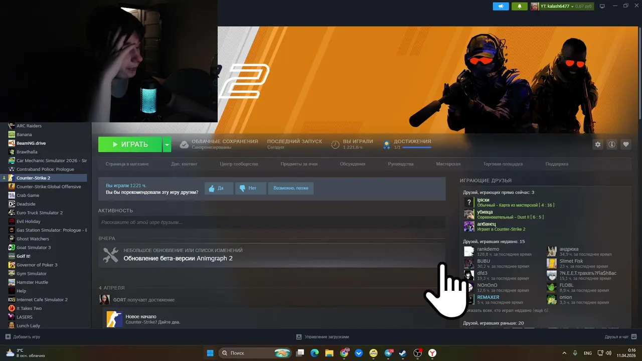Click the achievements progress bar
The height and width of the screenshot is (361, 642).
coord(417,147)
